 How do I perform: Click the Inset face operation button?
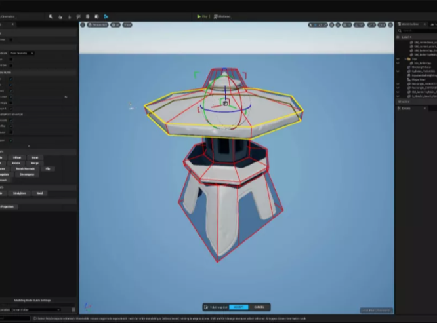click(x=35, y=158)
